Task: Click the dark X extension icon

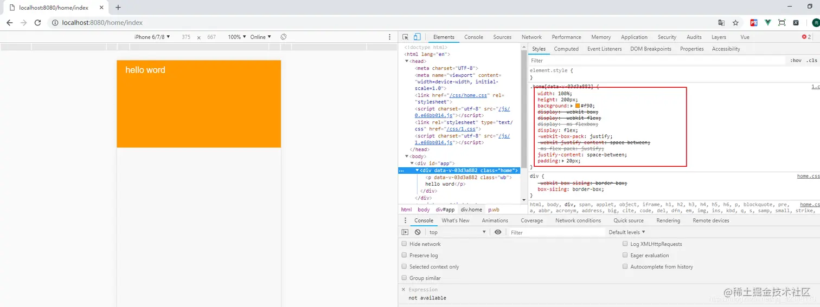Action: click(796, 23)
